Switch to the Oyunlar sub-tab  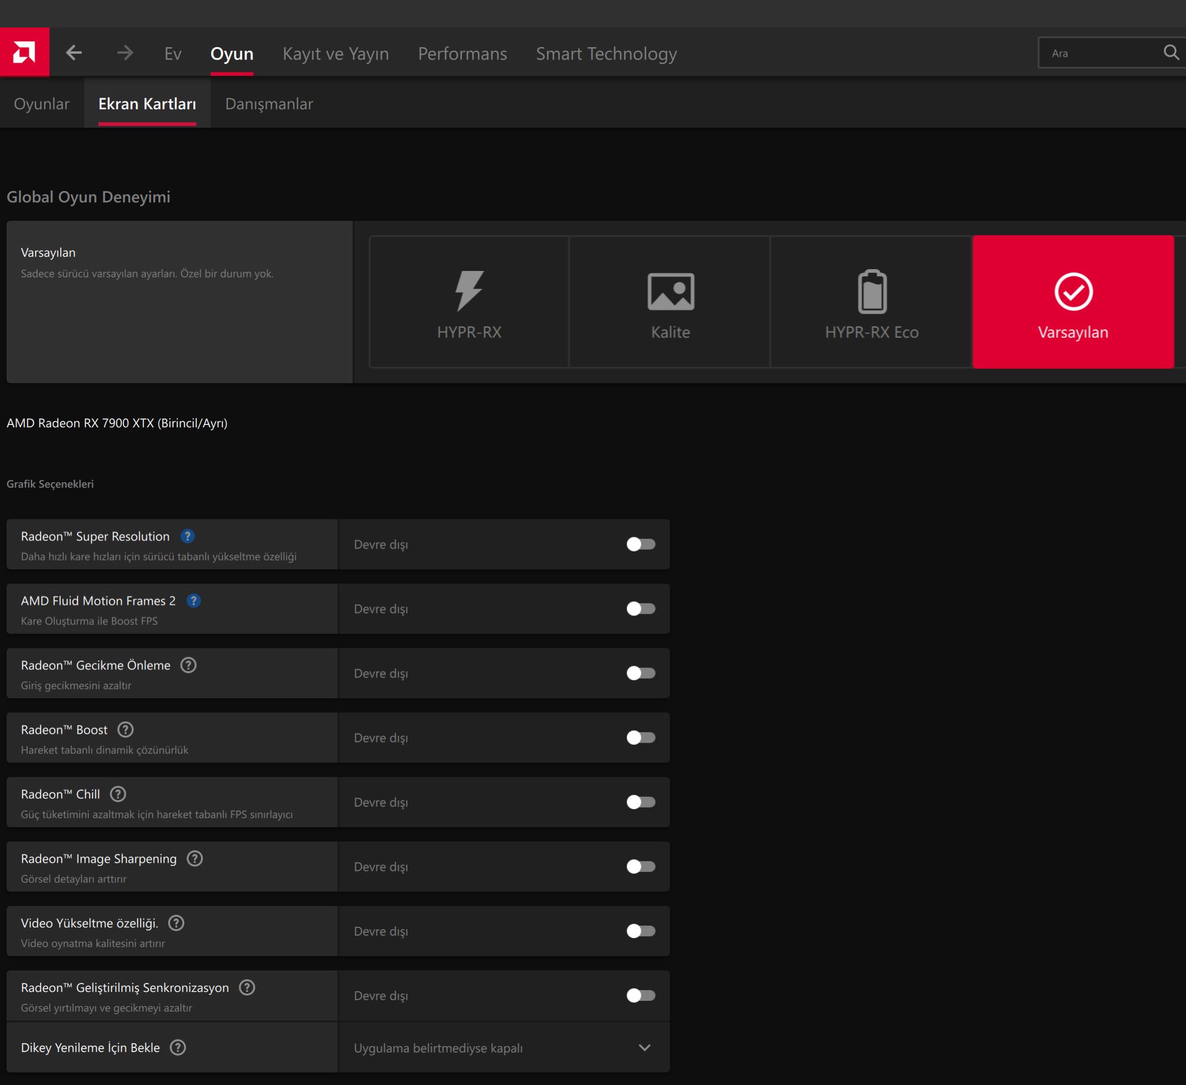42,104
